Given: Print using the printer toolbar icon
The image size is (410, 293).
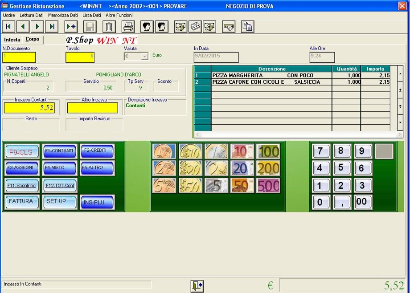Looking at the screenshot, I should [128, 27].
